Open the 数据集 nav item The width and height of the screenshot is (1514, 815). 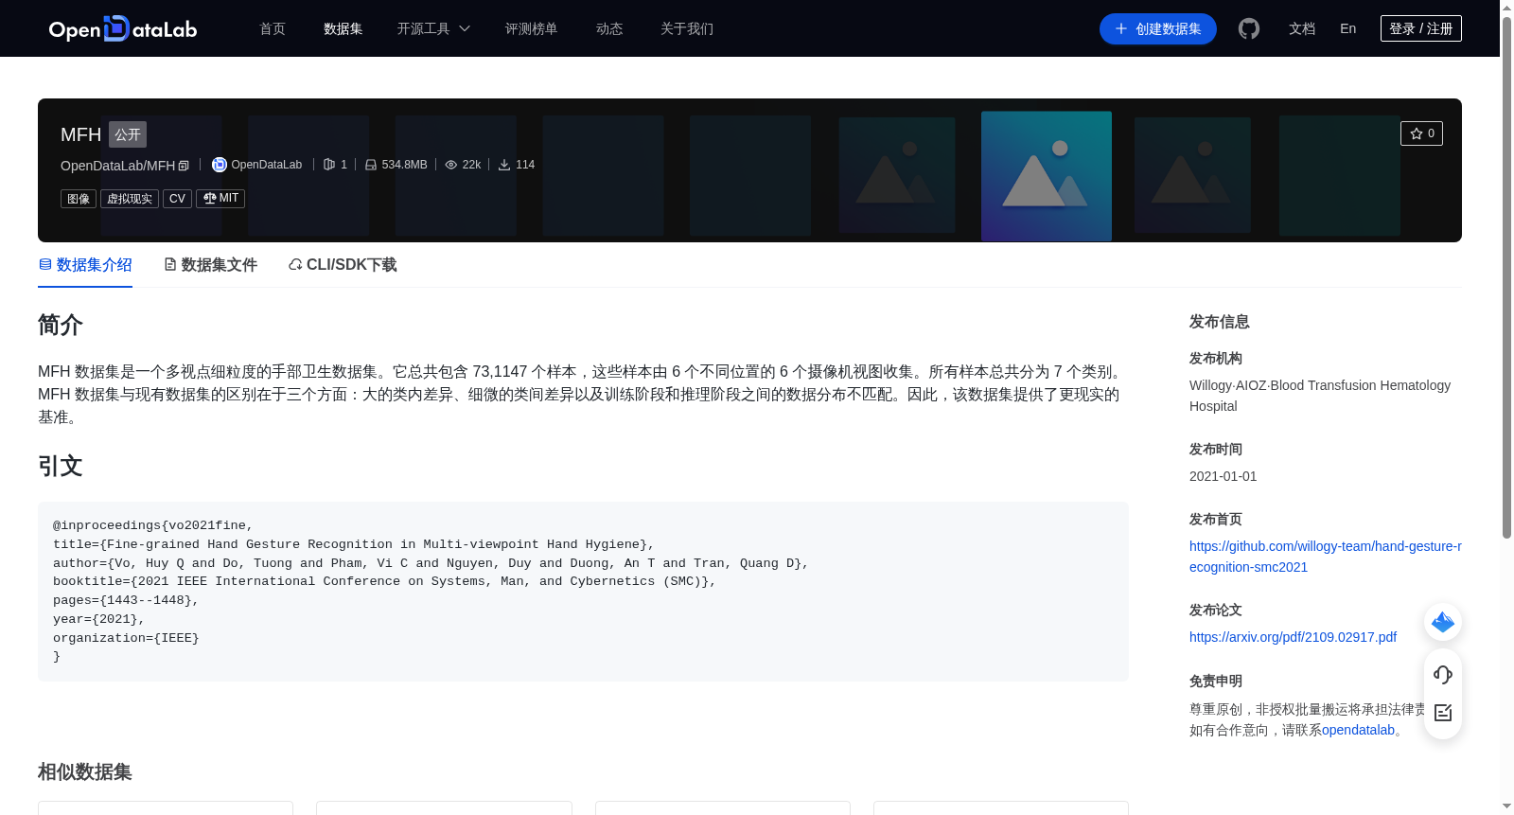tap(343, 28)
